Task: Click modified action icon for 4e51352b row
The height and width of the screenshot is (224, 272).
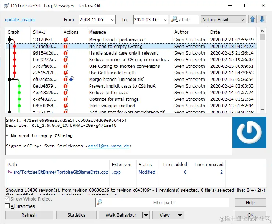Action: (x=66, y=92)
